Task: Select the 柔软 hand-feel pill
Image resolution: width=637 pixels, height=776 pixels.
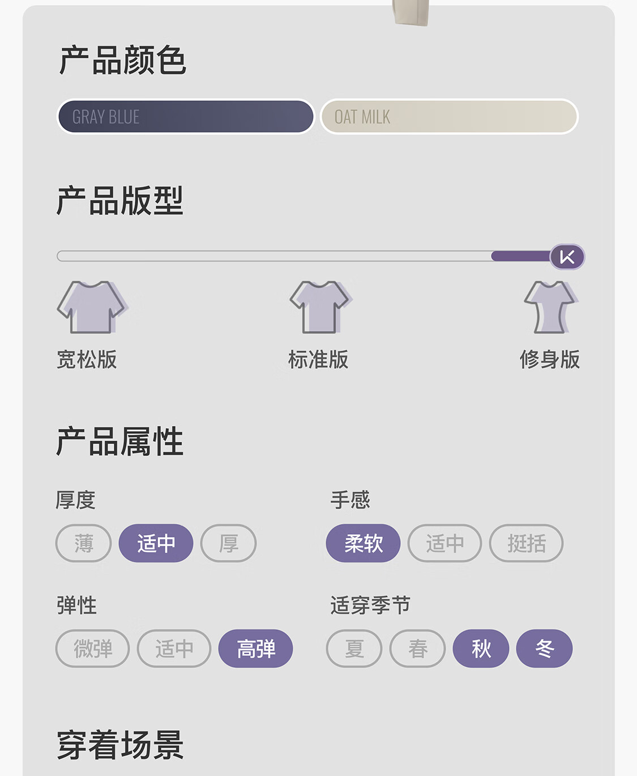Action: click(364, 543)
